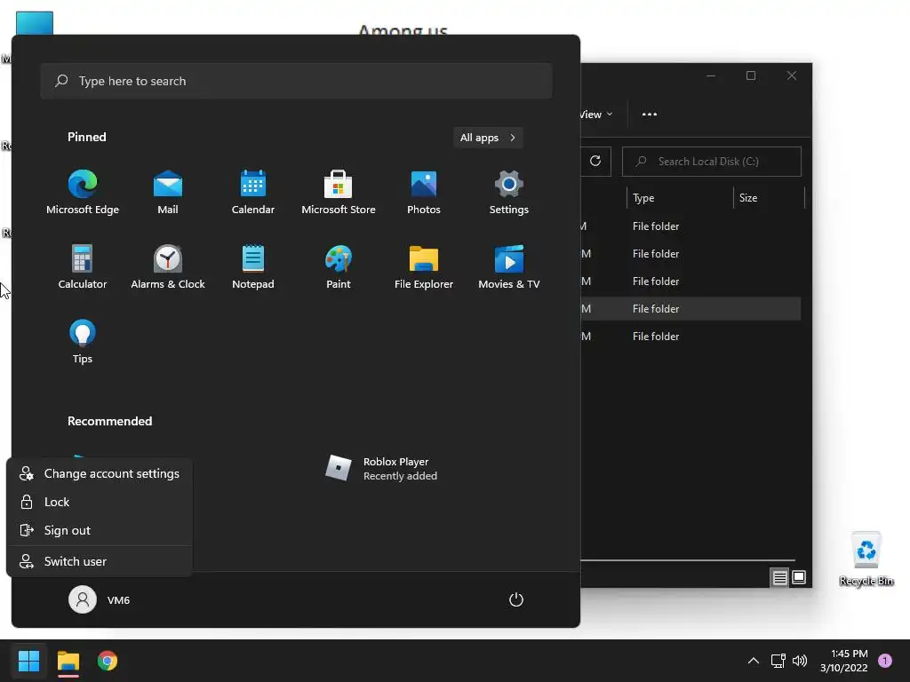Viewport: 910px width, 682px height.
Task: Open File Explorer from the taskbar
Action: [x=68, y=661]
